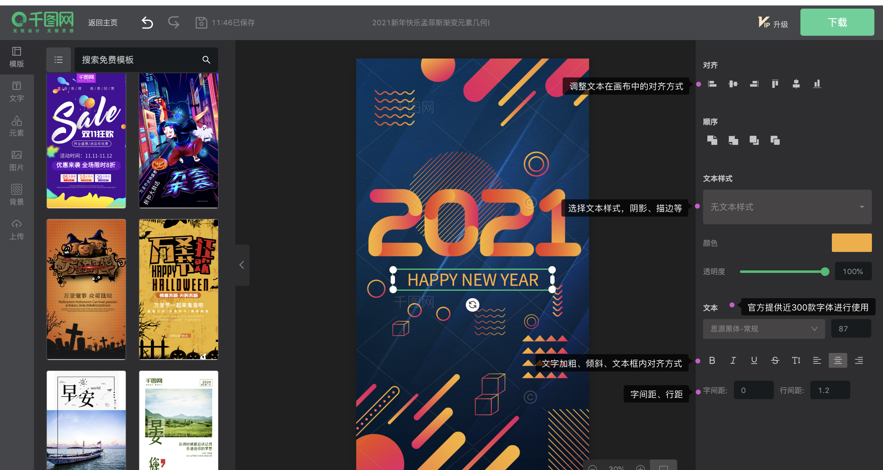The height and width of the screenshot is (470, 883).
Task: Set text alignment to center
Action: [838, 360]
